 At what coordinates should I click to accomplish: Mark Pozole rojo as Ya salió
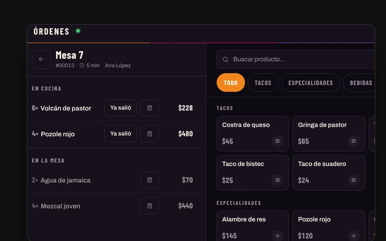click(x=121, y=134)
